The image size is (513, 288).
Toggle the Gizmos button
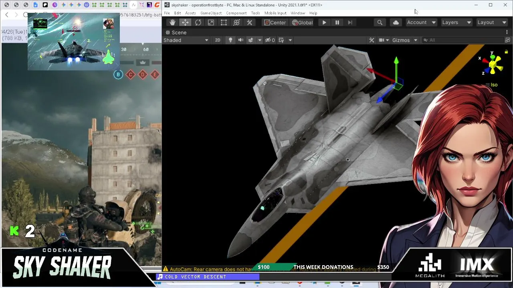point(401,40)
